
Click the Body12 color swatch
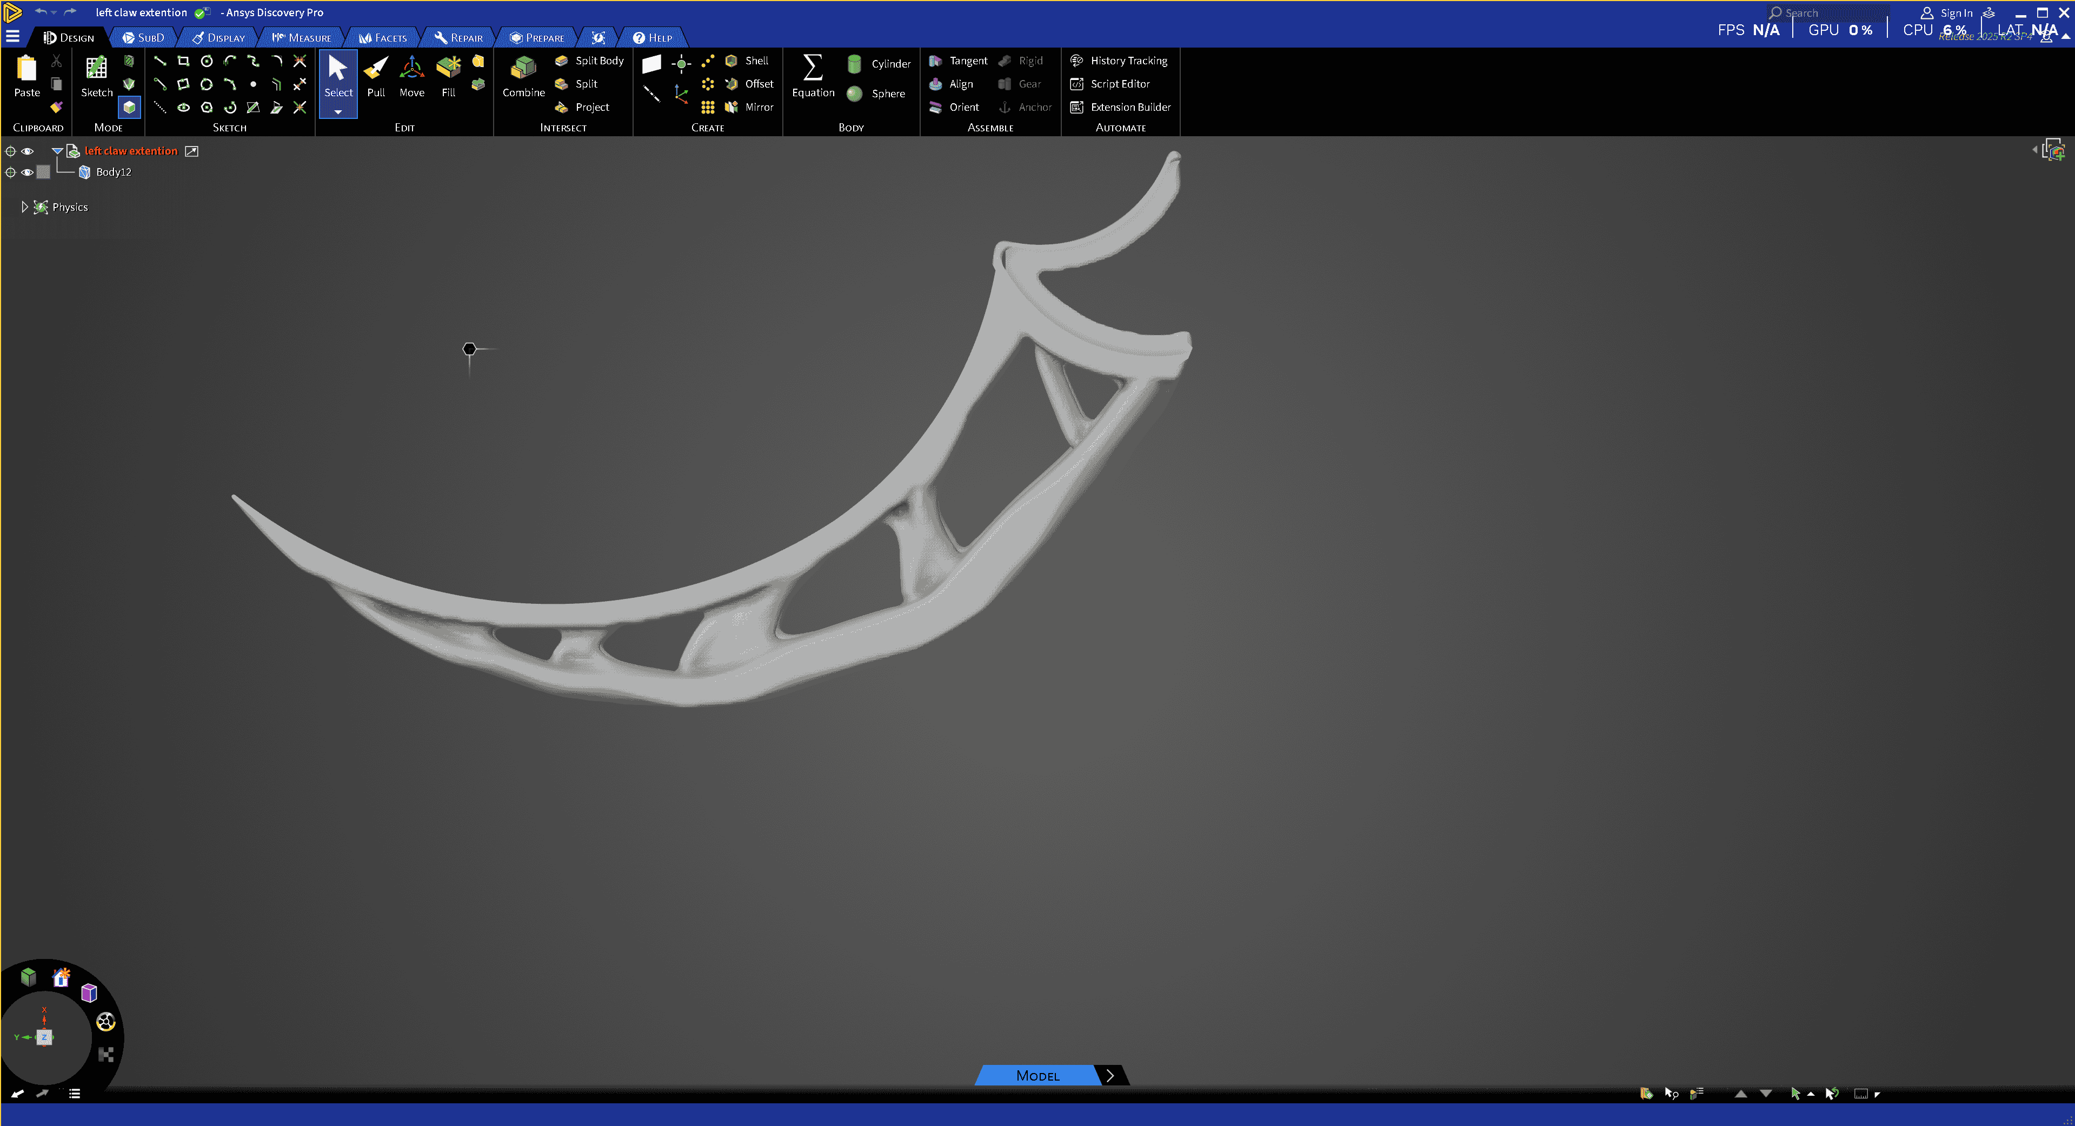pyautogui.click(x=43, y=172)
